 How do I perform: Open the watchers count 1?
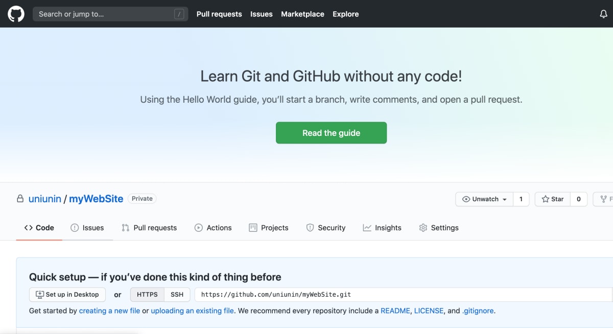pos(521,199)
